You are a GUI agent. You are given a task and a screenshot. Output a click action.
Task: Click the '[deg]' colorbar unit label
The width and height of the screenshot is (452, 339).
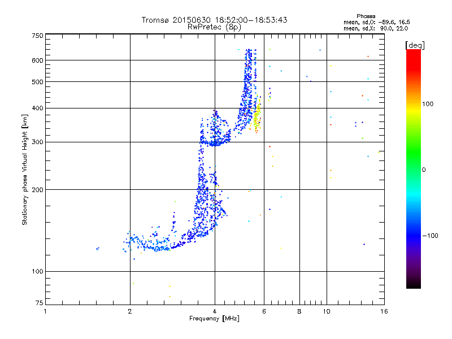415,45
